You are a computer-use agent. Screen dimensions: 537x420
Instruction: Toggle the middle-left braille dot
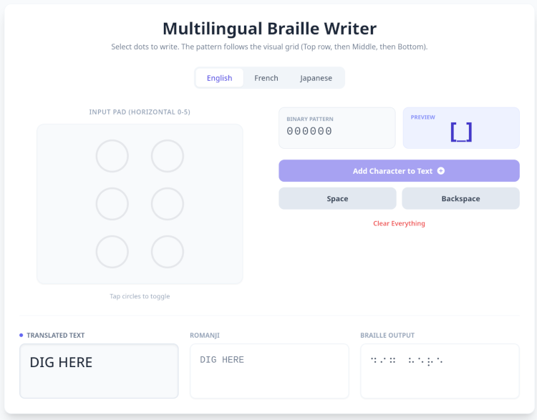pos(112,204)
